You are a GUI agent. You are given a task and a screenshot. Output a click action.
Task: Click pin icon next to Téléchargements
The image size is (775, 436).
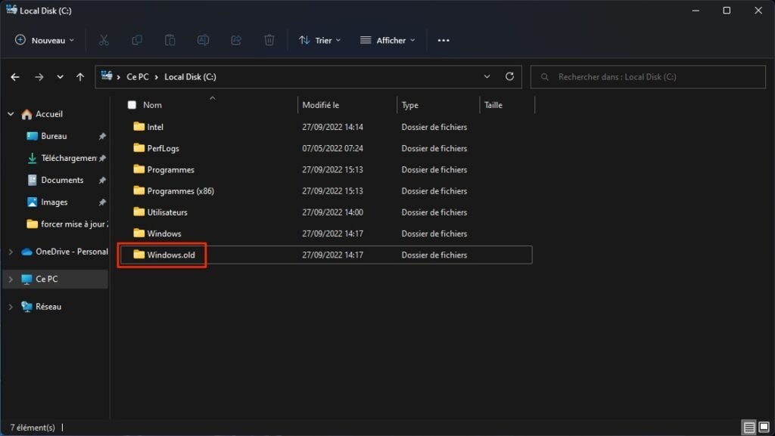(102, 159)
